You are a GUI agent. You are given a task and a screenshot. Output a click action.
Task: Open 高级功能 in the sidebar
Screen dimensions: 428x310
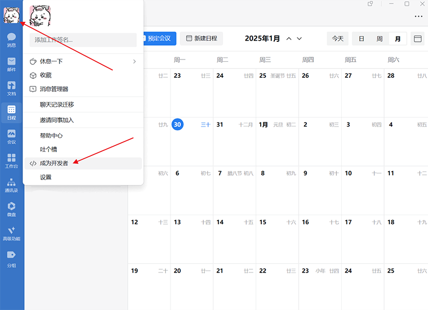(11, 234)
